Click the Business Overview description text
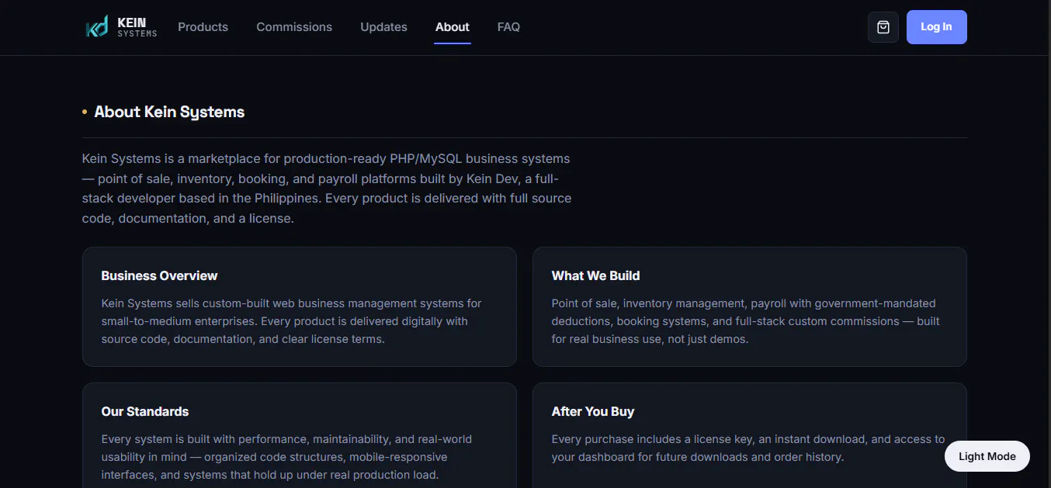The image size is (1051, 488). pyautogui.click(x=292, y=321)
